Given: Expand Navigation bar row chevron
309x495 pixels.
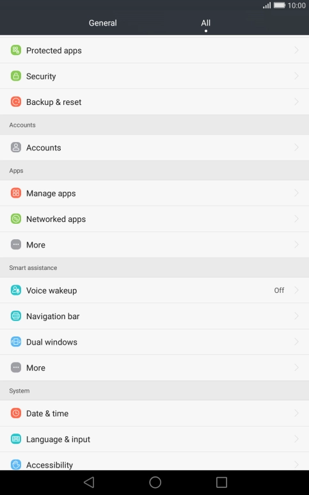Looking at the screenshot, I should [296, 316].
